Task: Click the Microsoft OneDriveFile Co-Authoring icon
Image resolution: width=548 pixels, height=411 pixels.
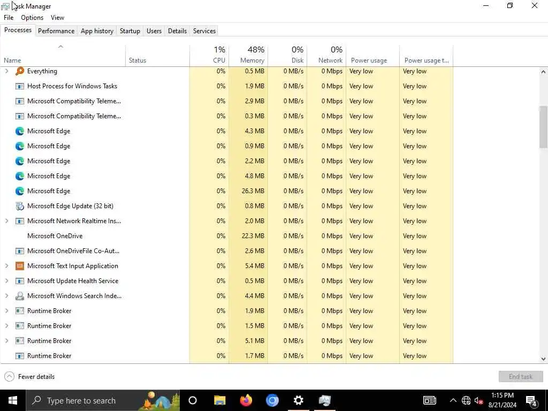Action: tap(20, 251)
